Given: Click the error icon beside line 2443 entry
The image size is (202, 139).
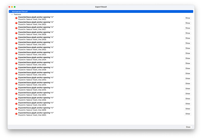Looking at the screenshot, I should pyautogui.click(x=16, y=79).
